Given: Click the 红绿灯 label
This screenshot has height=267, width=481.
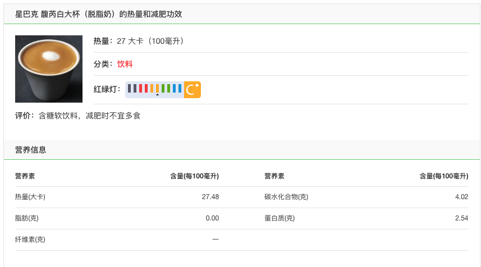Looking at the screenshot, I should (107, 89).
